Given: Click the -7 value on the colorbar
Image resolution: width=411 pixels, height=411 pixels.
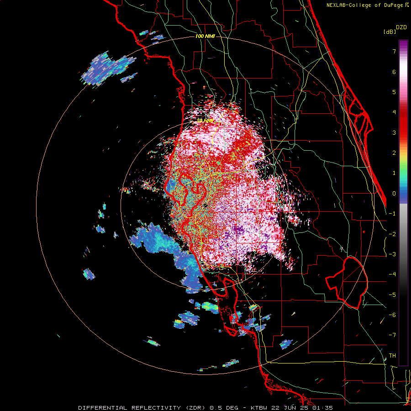Looking at the screenshot, I should click(x=392, y=335).
